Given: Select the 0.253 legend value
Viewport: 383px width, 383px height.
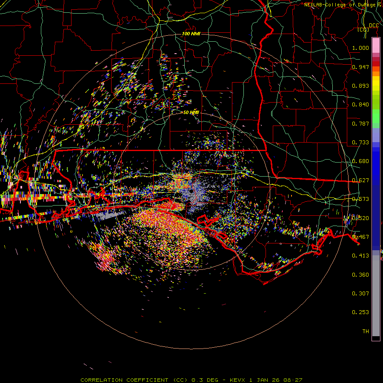Looking at the screenshot, I should (360, 312).
